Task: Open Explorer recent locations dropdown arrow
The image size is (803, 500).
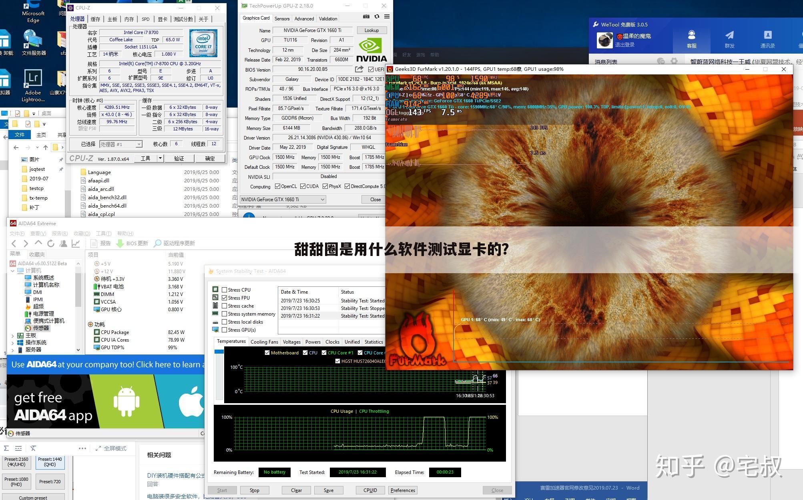Action: [37, 147]
